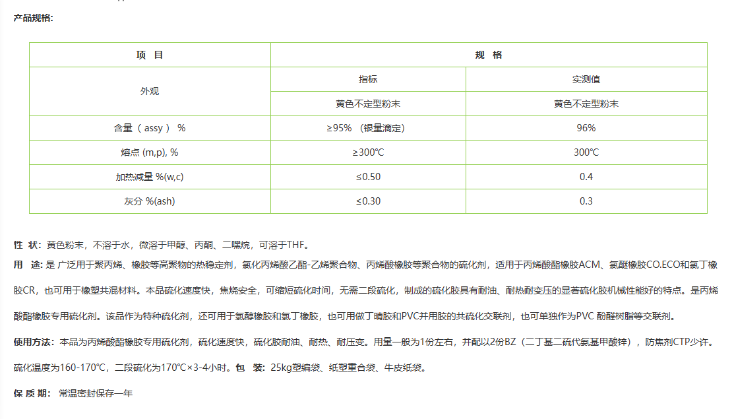Screen dimensions: 734x419
Task: Click the 灰分 %(ash) row label
Action: [150, 201]
